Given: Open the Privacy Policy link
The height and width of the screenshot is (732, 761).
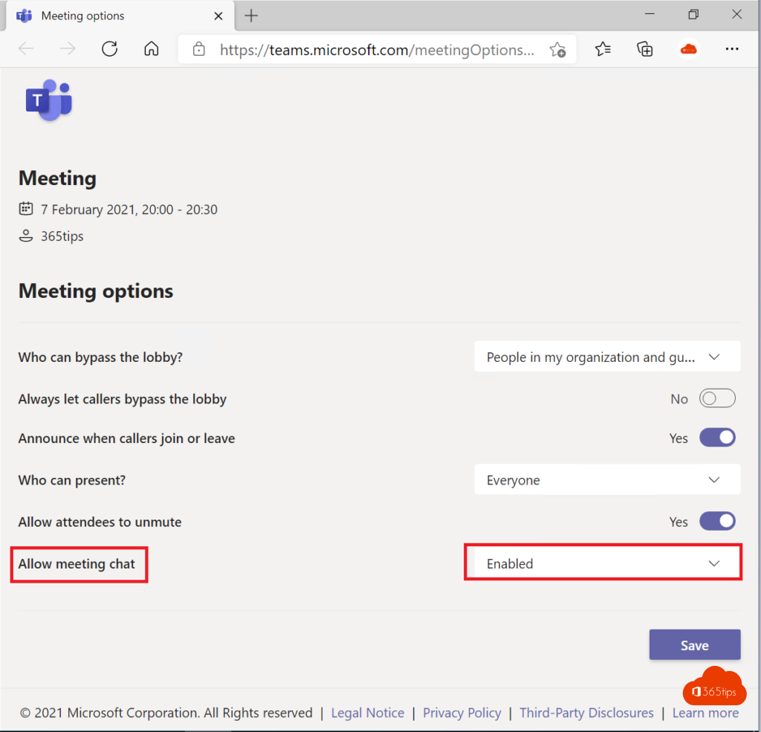Looking at the screenshot, I should coord(462,712).
